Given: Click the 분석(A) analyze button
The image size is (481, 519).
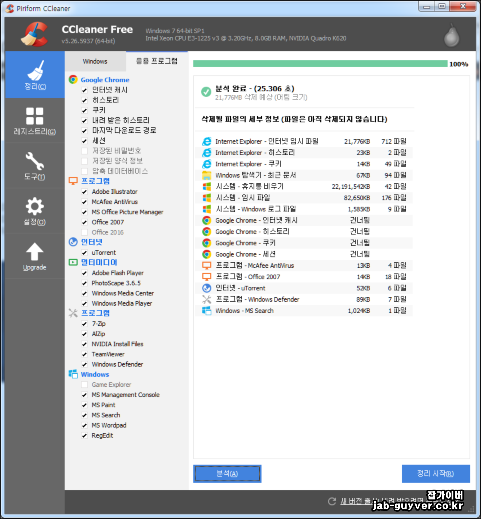Looking at the screenshot, I should click(227, 474).
